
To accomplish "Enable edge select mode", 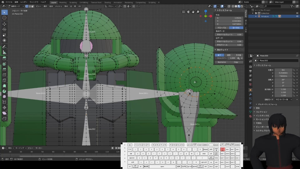I will pyautogui.click(x=29, y=6).
